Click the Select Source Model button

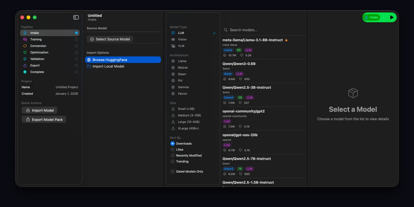110,39
